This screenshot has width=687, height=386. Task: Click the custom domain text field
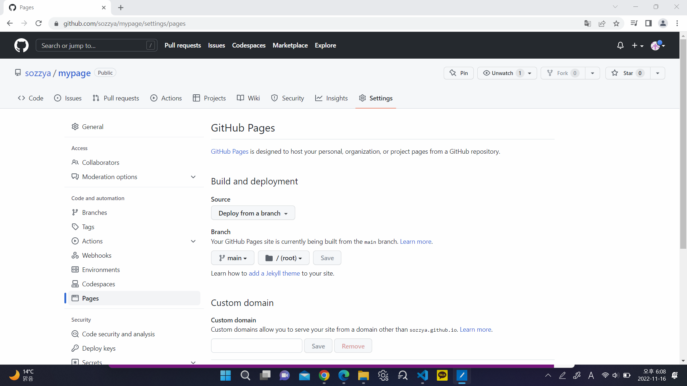[257, 346]
